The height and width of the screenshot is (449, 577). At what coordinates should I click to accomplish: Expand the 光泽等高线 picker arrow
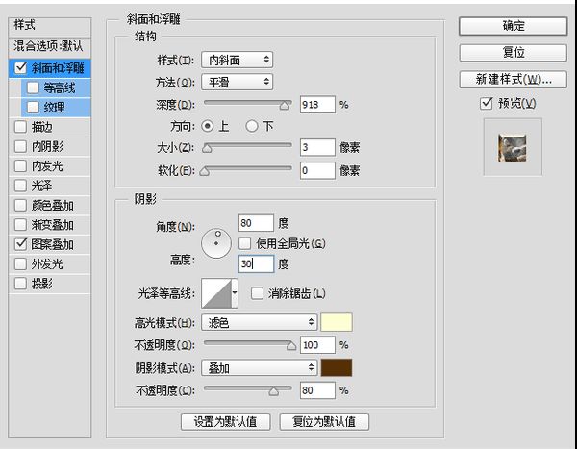click(x=235, y=293)
